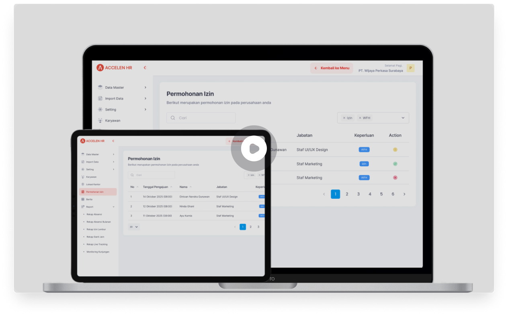
Task: Click the Karyawan icon in laptop sidebar
Action: point(100,120)
